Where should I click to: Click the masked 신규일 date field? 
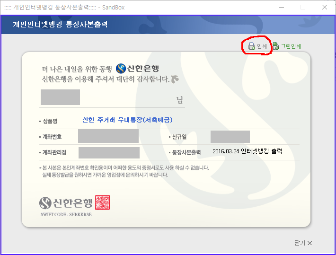coord(230,137)
